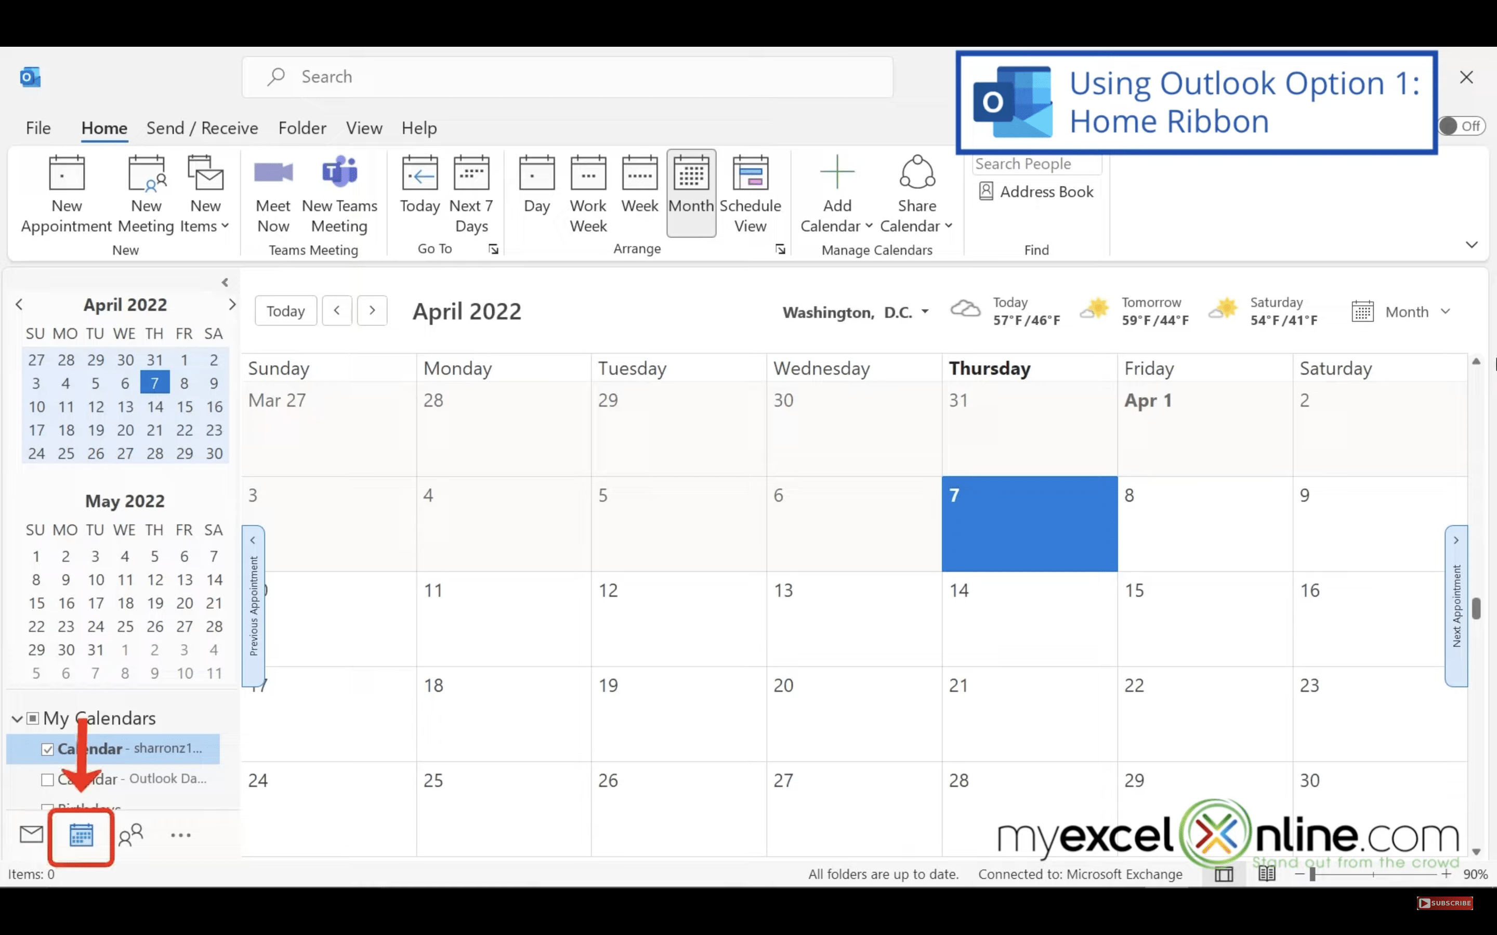This screenshot has width=1497, height=935.
Task: Go to next month in mini calendar
Action: [232, 304]
